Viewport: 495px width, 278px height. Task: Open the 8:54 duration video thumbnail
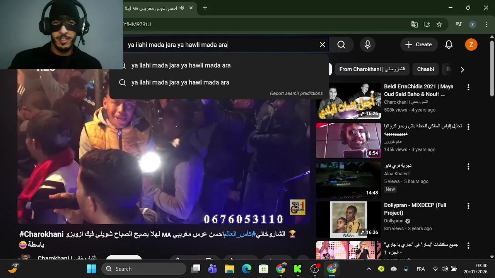[x=348, y=141]
